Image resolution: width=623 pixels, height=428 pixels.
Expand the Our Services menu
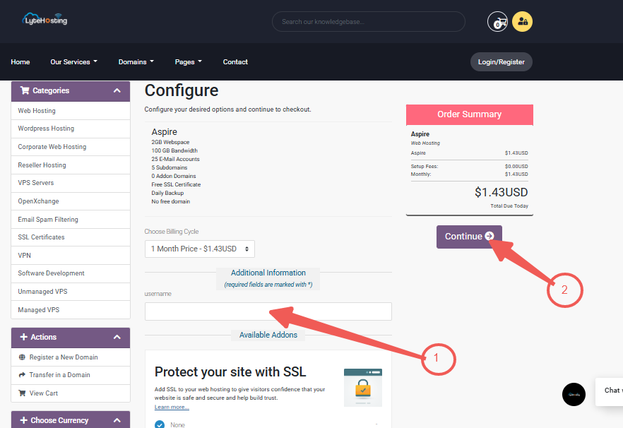click(73, 61)
